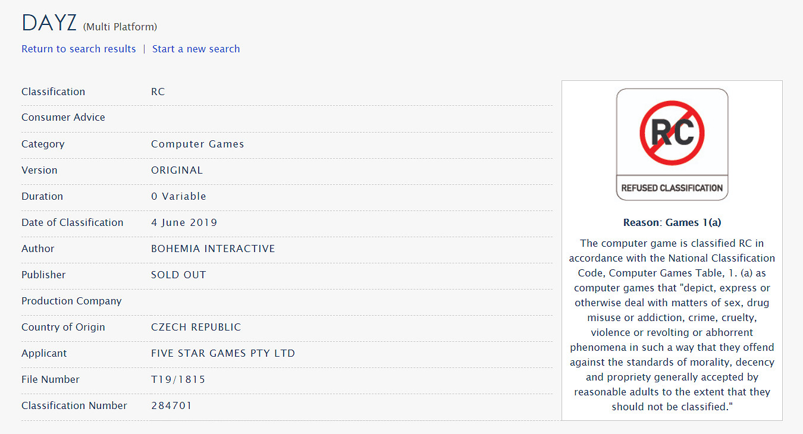Click the BOHEMIA INTERACTIVE author value
This screenshot has height=434, width=803.
[213, 249]
